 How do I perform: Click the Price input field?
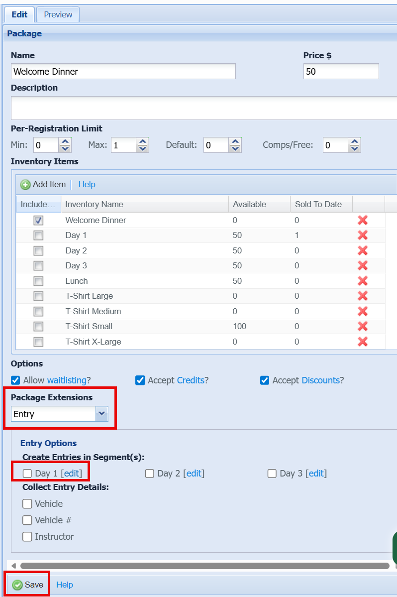340,71
